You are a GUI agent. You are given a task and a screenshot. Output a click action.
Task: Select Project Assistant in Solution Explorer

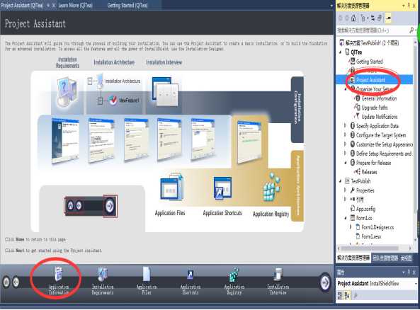(x=370, y=80)
